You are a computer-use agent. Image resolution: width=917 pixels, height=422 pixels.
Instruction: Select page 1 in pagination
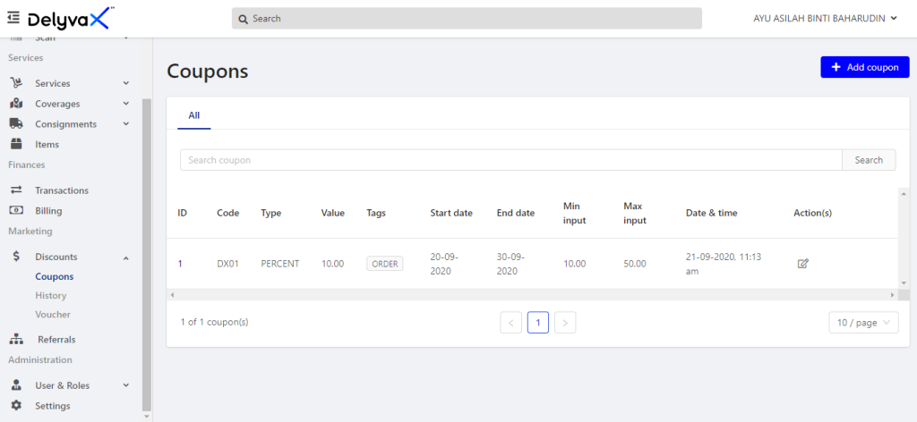[x=538, y=322]
